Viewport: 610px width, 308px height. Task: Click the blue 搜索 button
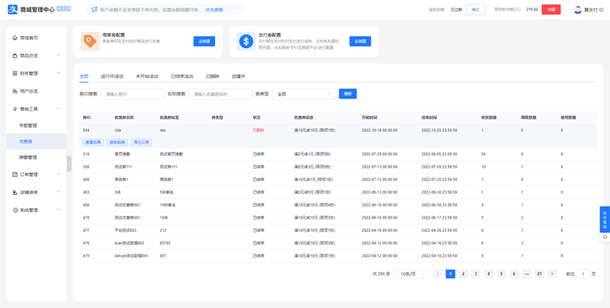tap(348, 94)
